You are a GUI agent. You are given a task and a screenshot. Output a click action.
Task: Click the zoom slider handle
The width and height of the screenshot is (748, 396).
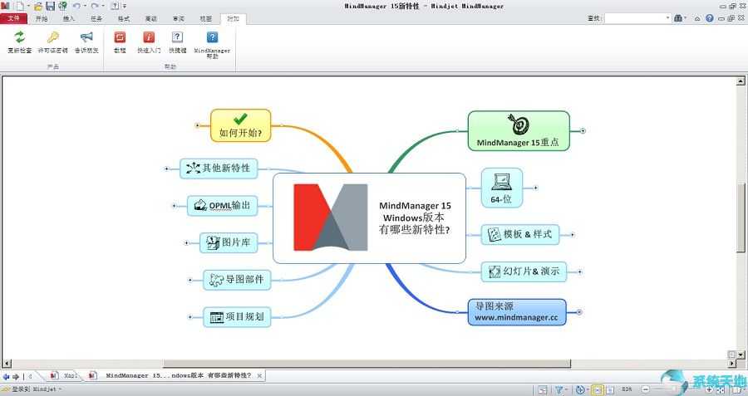pos(673,389)
